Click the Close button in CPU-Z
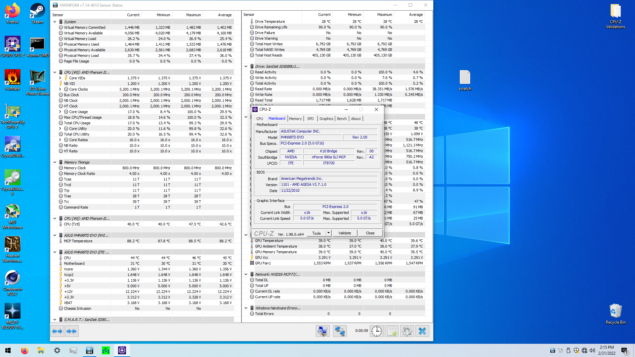Viewport: 635px width, 357px height. coord(370,233)
